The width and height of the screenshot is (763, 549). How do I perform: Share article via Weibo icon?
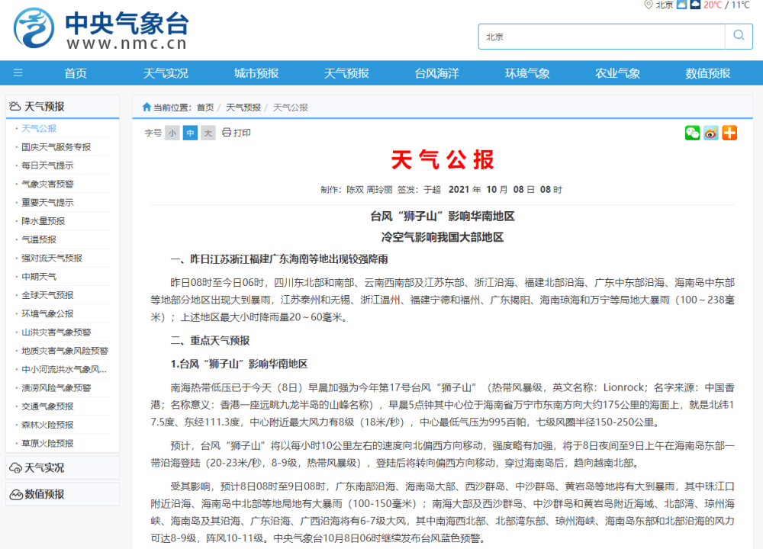coord(711,133)
